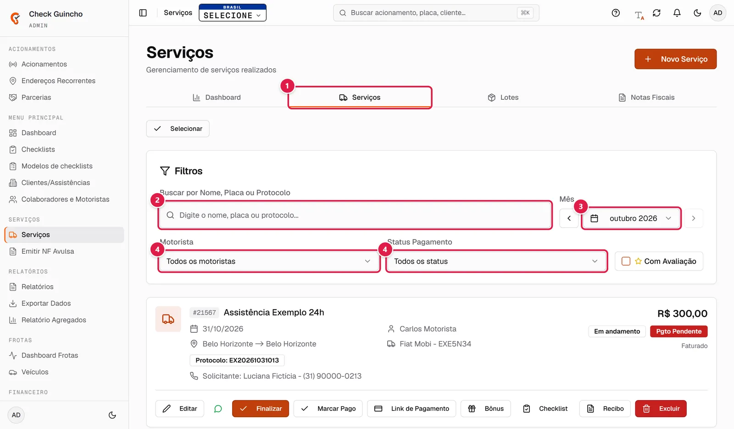Click the Recibo button
The width and height of the screenshot is (734, 429).
(x=605, y=408)
